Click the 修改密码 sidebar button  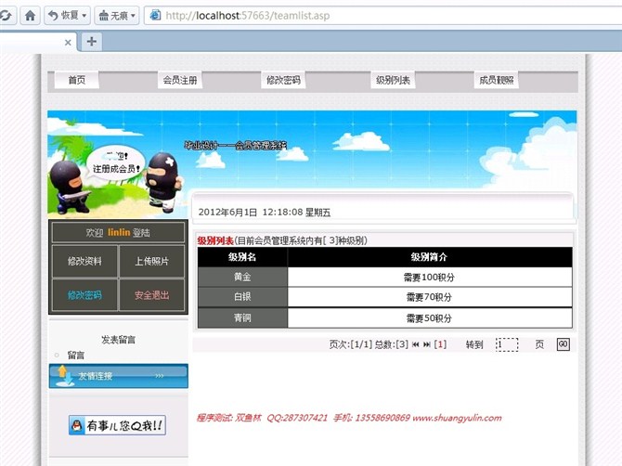[x=84, y=295]
